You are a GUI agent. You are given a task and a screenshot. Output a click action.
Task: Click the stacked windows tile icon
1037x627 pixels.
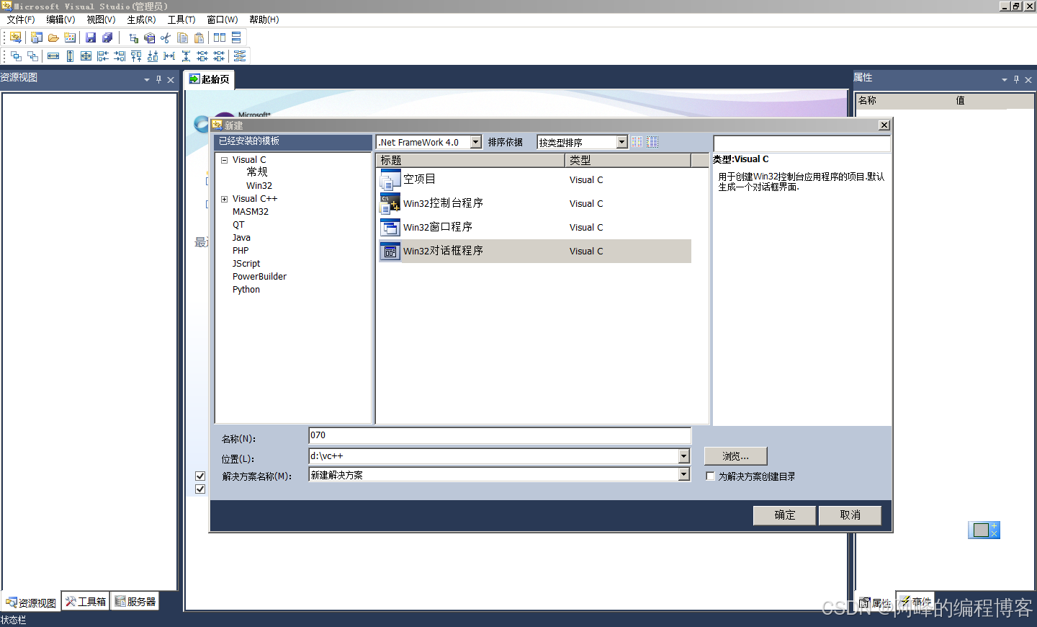[x=236, y=37]
